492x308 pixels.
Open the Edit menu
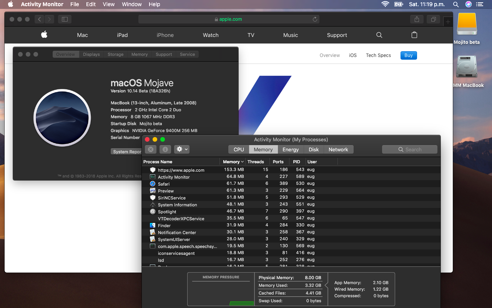click(91, 4)
